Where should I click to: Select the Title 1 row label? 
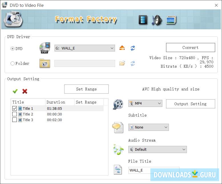(x=28, y=109)
